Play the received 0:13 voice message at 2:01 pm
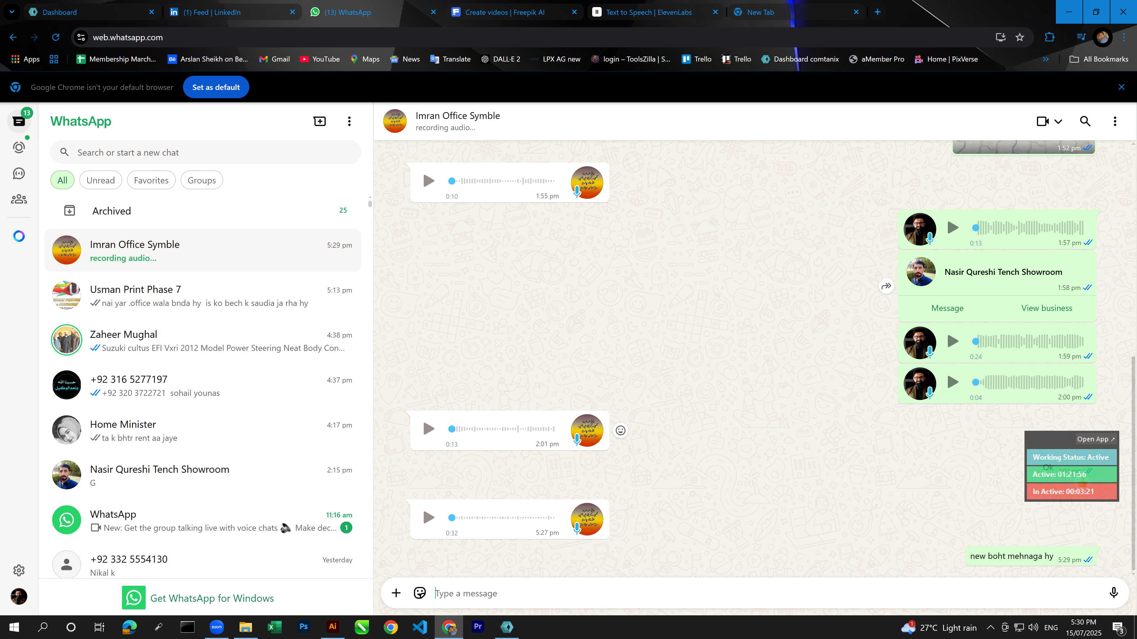This screenshot has width=1137, height=639. pyautogui.click(x=428, y=429)
